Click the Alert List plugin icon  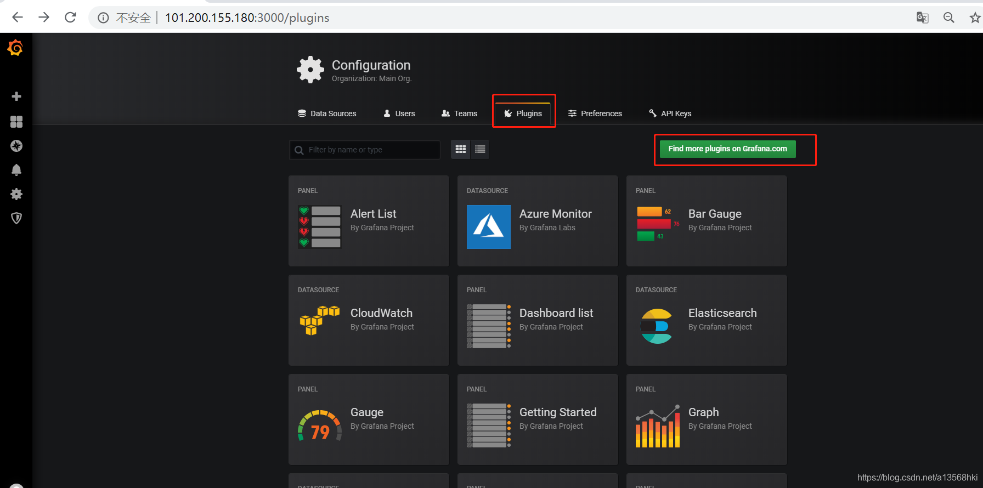coord(320,227)
